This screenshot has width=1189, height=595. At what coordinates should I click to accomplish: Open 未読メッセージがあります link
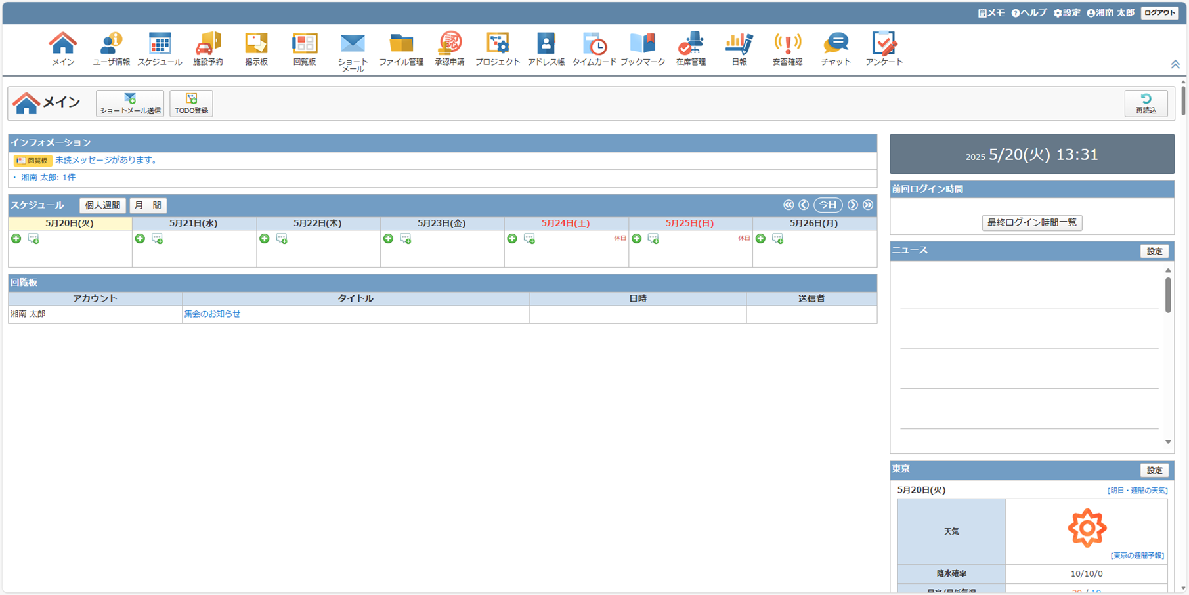pos(106,160)
